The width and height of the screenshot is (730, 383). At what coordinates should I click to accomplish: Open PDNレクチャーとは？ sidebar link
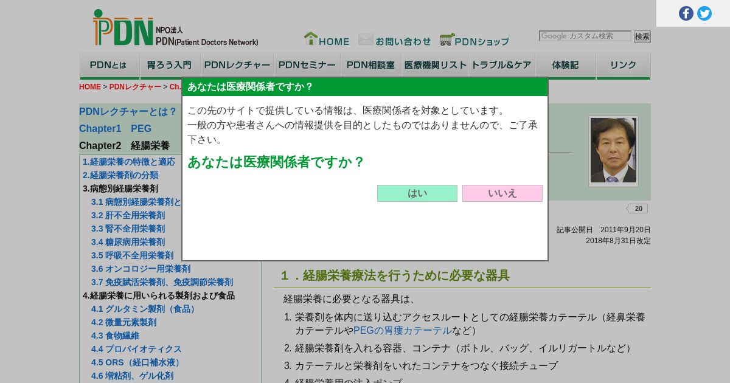pos(128,111)
